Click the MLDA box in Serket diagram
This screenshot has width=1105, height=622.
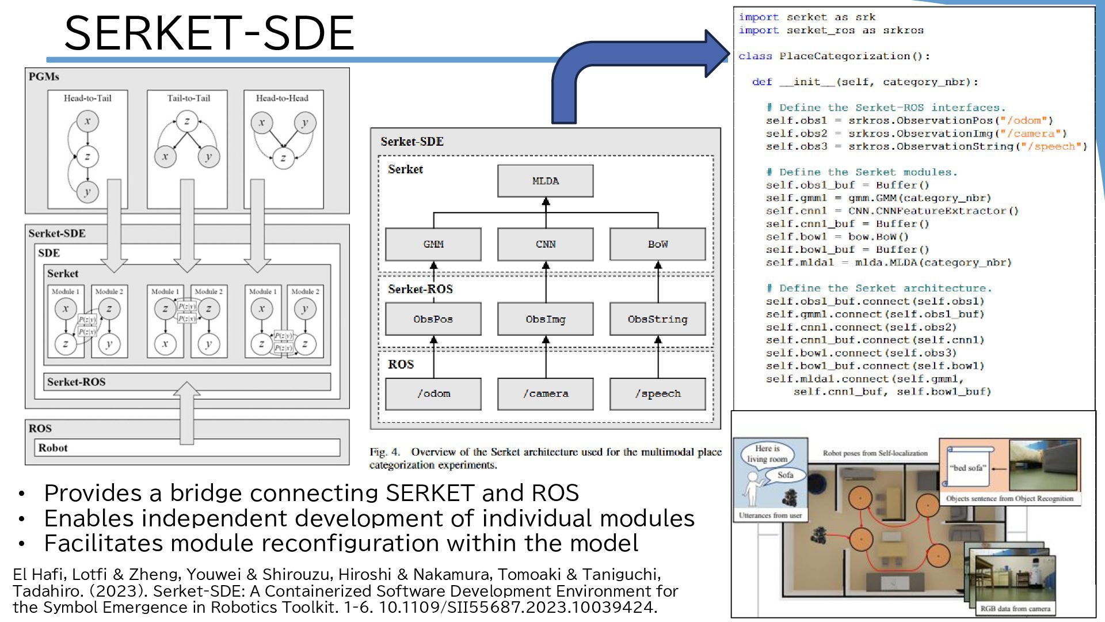(x=545, y=181)
